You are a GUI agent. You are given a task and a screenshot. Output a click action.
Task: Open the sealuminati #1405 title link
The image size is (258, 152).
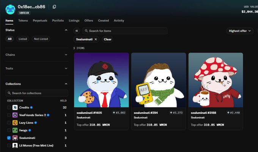89,113
